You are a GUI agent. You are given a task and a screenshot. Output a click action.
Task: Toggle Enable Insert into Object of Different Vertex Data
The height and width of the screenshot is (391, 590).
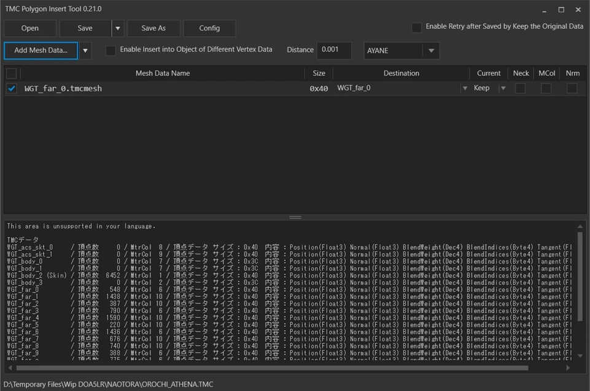pyautogui.click(x=111, y=50)
